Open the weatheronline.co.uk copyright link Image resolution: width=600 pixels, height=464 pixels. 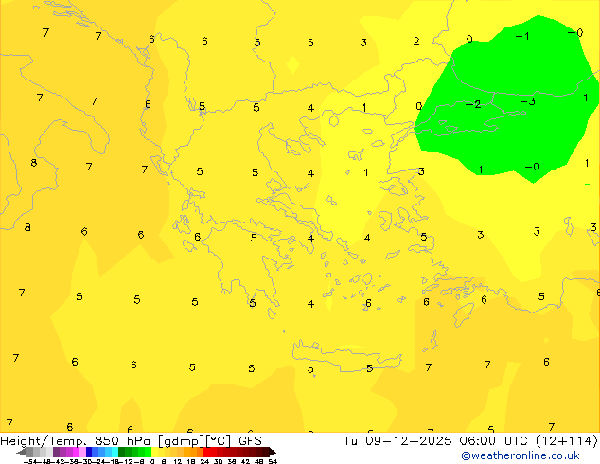pos(521,455)
